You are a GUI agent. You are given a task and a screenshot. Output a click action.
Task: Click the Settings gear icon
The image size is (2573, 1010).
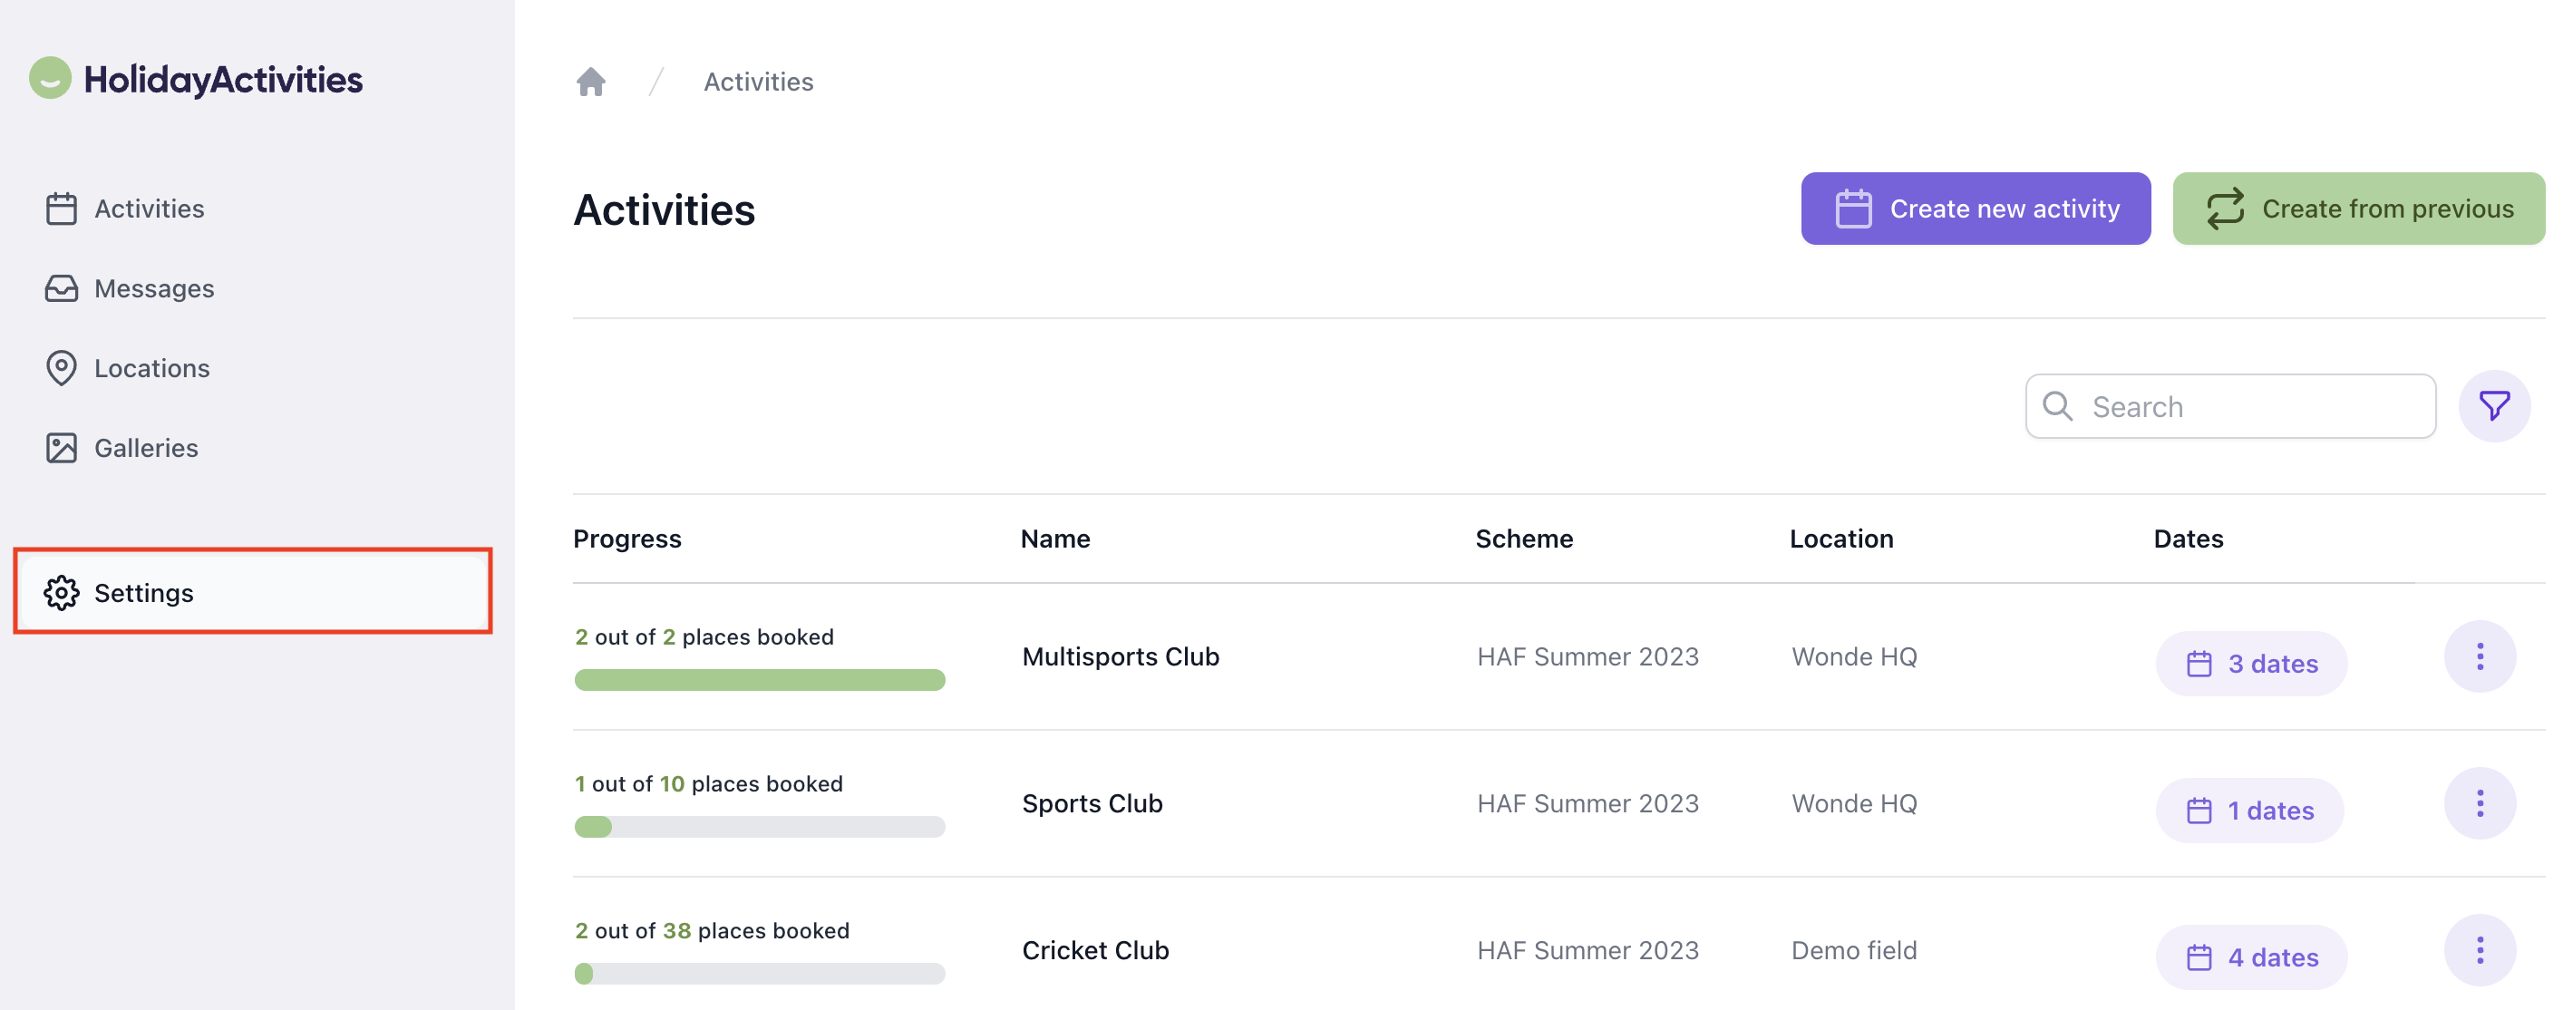click(x=61, y=592)
